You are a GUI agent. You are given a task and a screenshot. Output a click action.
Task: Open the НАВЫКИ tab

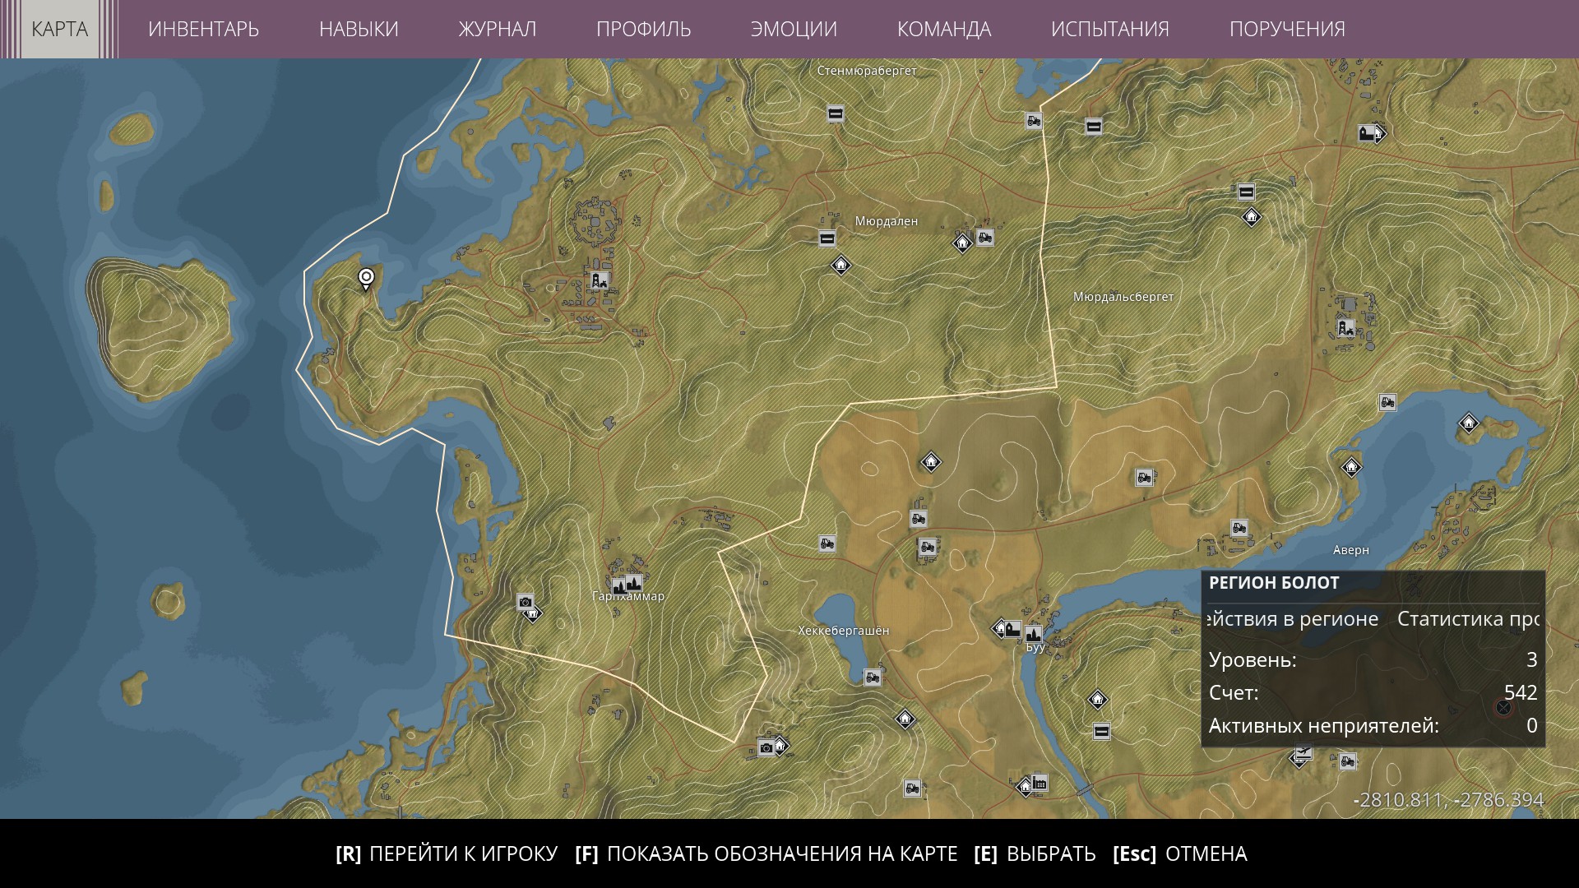click(359, 29)
